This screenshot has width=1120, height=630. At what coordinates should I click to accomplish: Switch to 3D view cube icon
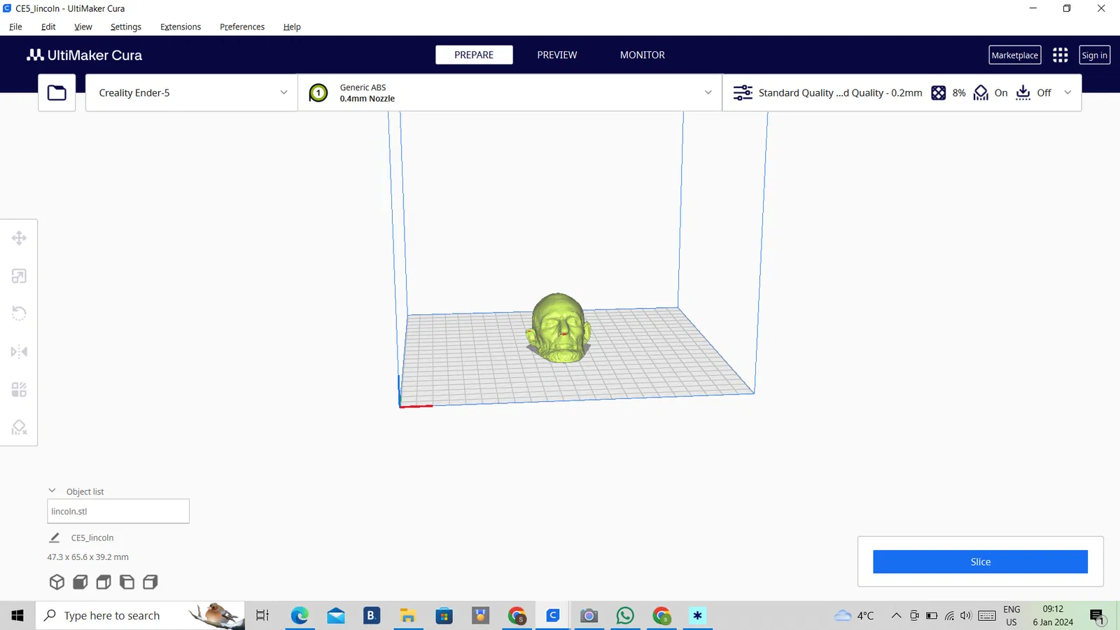(x=57, y=582)
